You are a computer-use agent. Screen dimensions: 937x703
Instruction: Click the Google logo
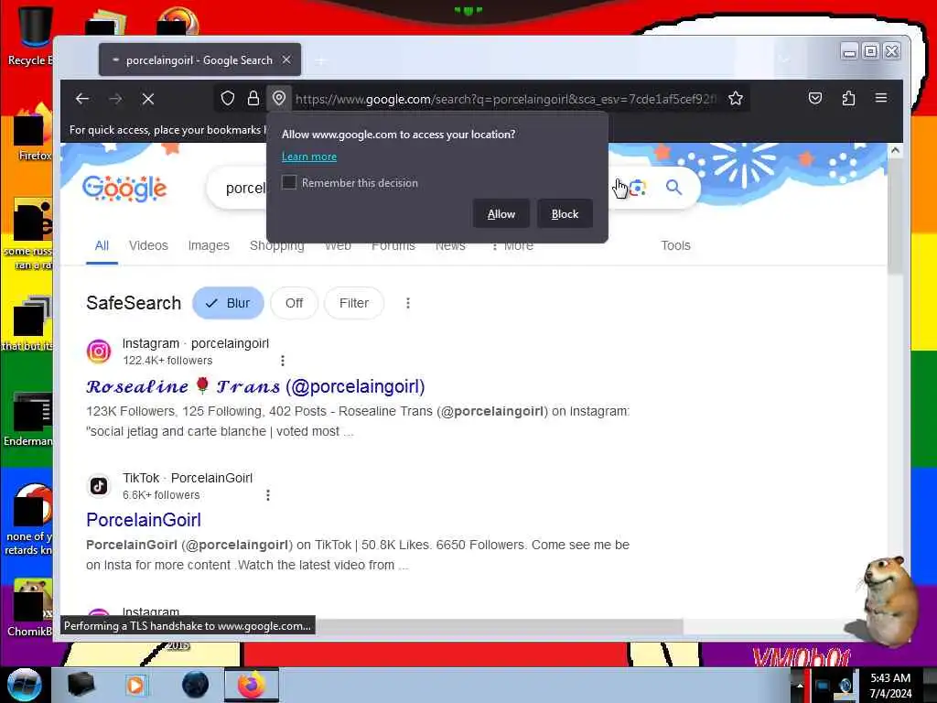point(124,189)
